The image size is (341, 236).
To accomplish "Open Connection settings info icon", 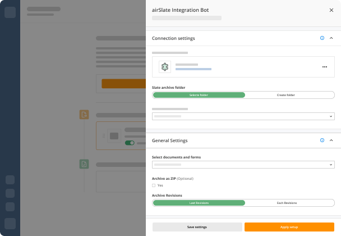I will tap(322, 38).
